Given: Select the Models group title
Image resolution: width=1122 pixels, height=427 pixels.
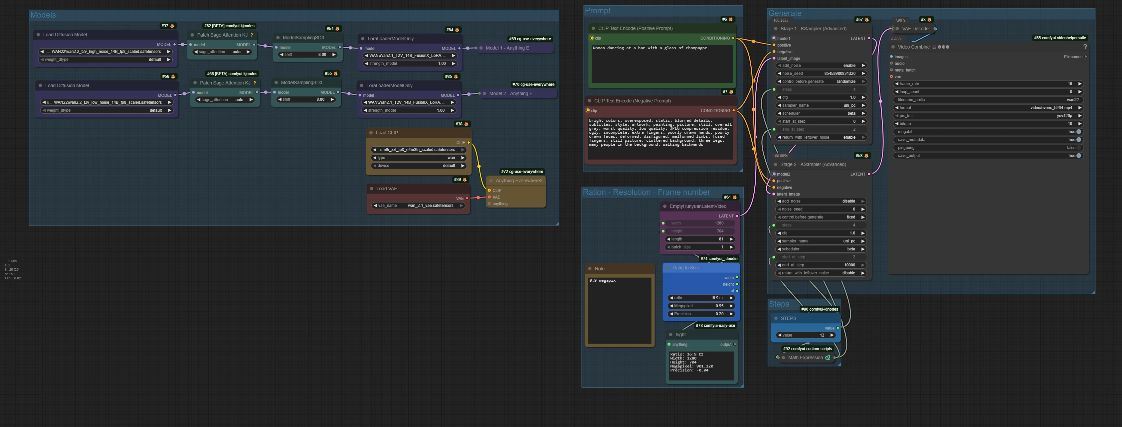Looking at the screenshot, I should click(43, 15).
